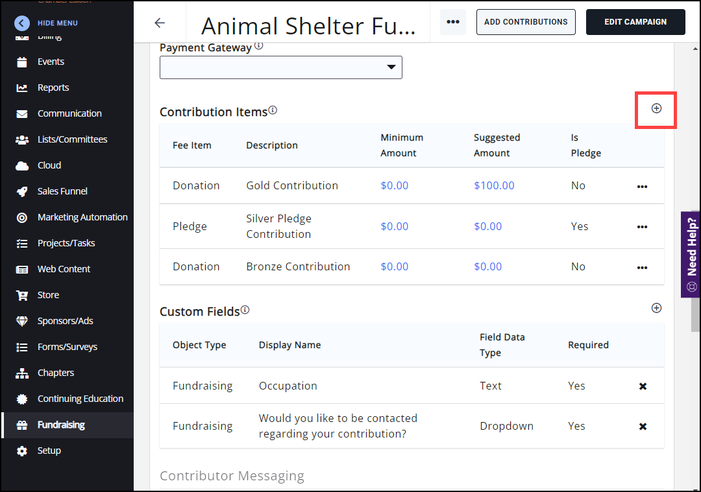Show info tooltip for Custom Fields

(245, 310)
